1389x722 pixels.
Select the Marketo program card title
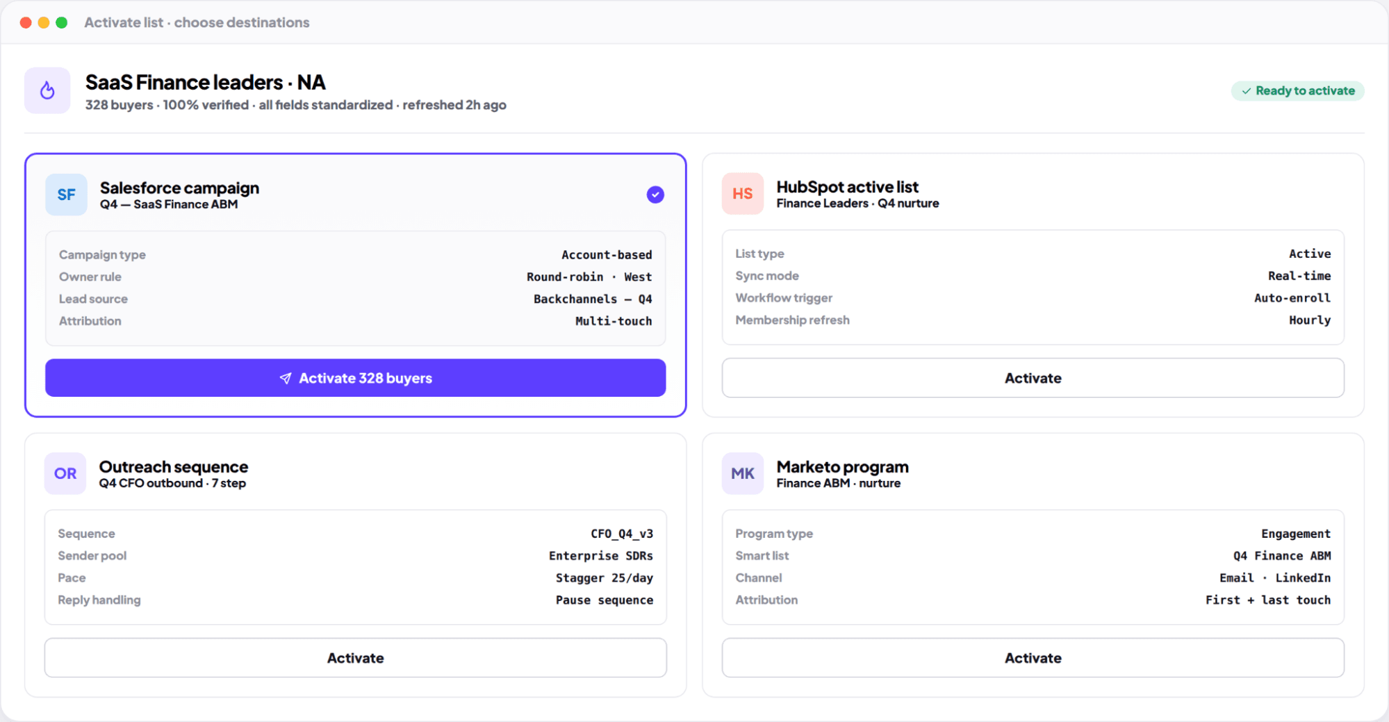842,467
